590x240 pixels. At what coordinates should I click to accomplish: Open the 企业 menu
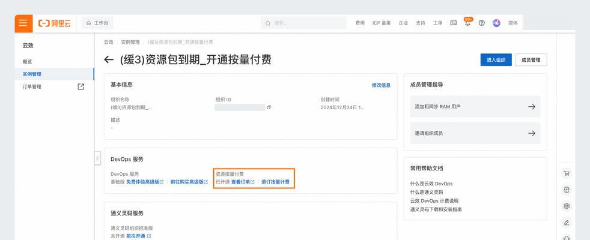tap(403, 23)
